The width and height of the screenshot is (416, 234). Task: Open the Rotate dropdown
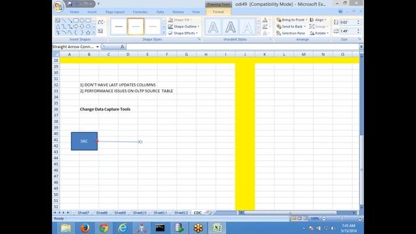tap(319, 33)
